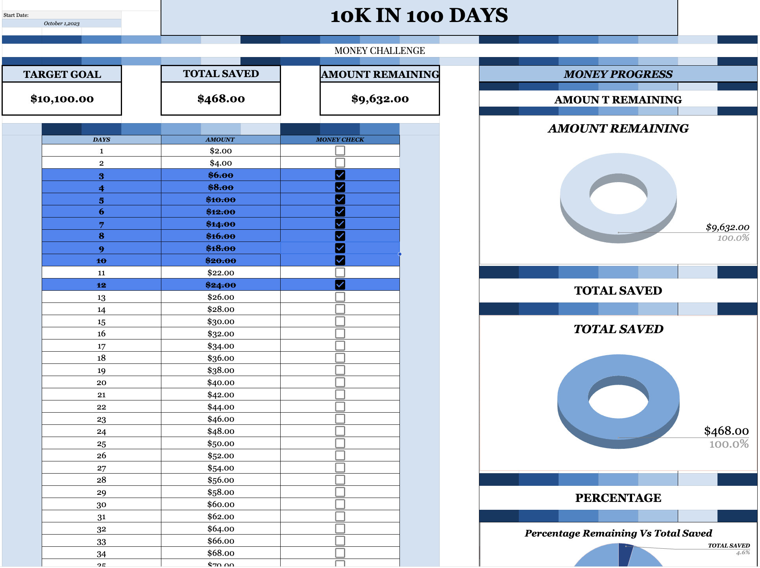This screenshot has height=568, width=760.
Task: Select the Amount Remaining value $9,632.00
Action: tap(379, 99)
